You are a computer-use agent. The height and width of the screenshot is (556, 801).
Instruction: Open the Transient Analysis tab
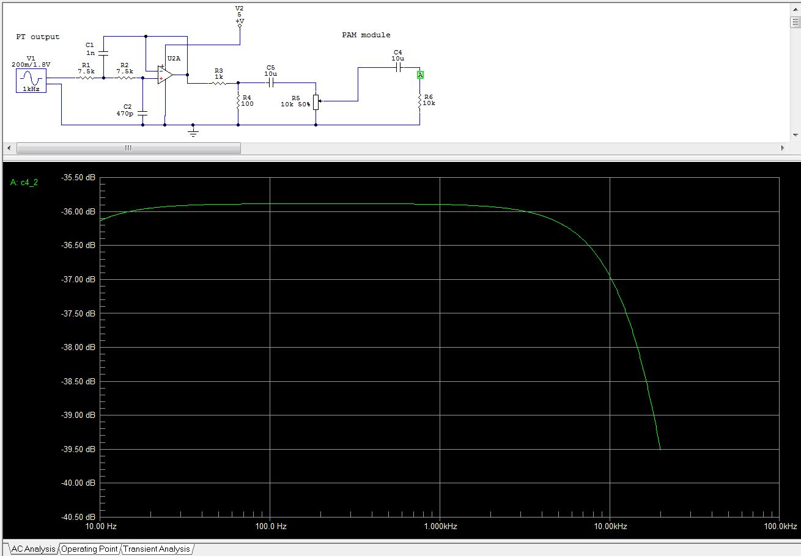pos(157,549)
